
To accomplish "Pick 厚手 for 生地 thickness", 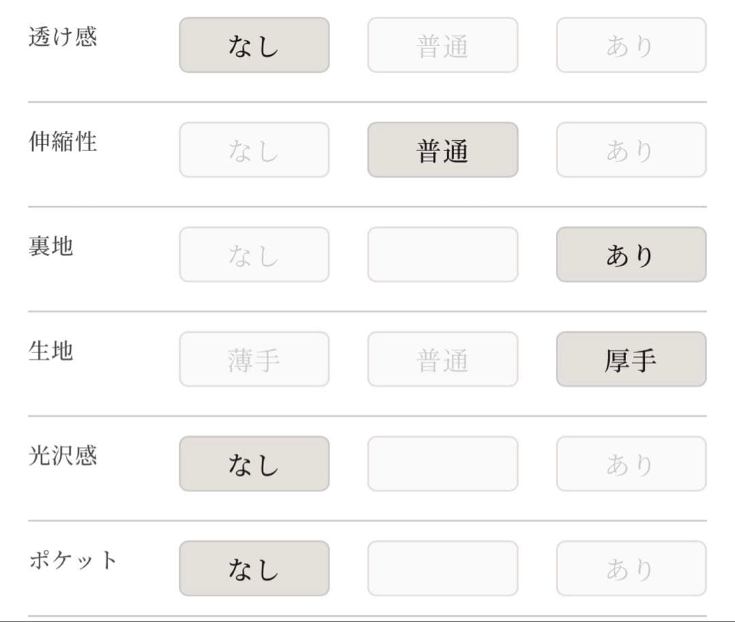I will coord(631,359).
